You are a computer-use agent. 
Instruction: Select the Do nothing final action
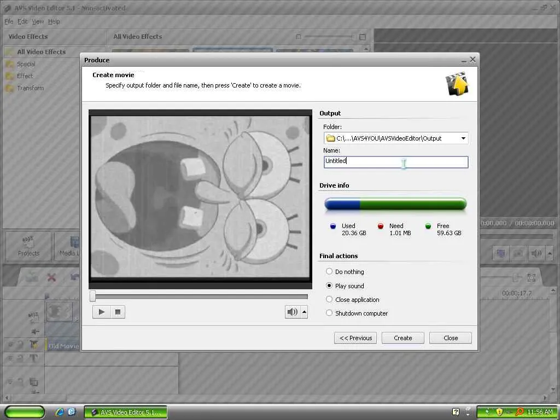click(x=345, y=272)
